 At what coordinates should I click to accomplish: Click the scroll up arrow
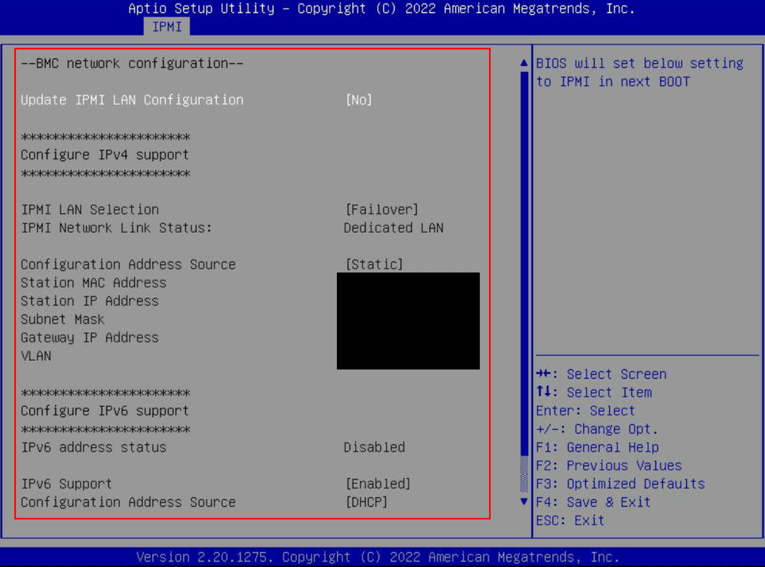click(x=524, y=63)
